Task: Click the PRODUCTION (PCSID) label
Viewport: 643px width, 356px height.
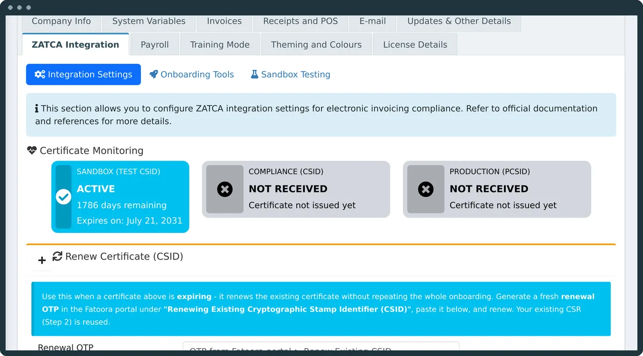Action: [x=490, y=172]
